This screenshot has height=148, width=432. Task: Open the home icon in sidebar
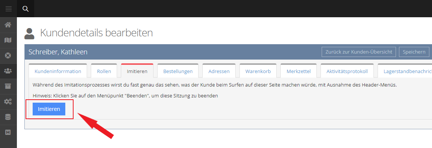click(8, 25)
